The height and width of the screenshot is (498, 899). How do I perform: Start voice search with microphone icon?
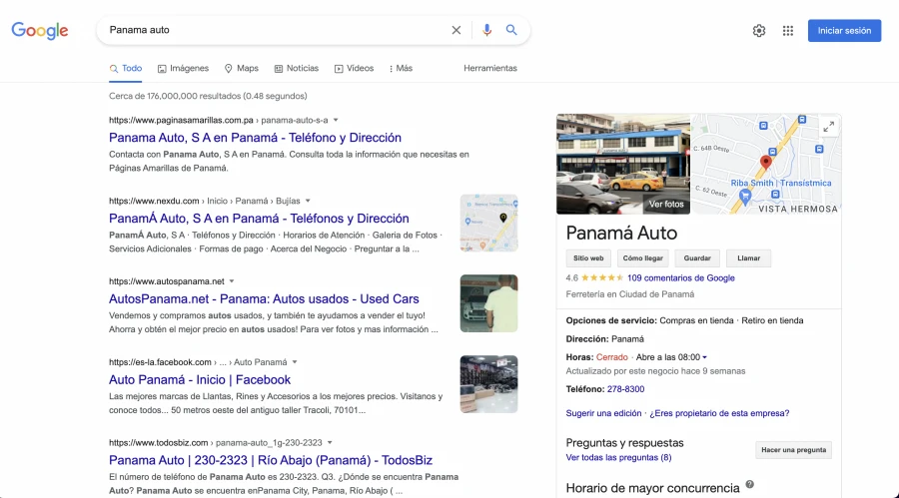(486, 30)
